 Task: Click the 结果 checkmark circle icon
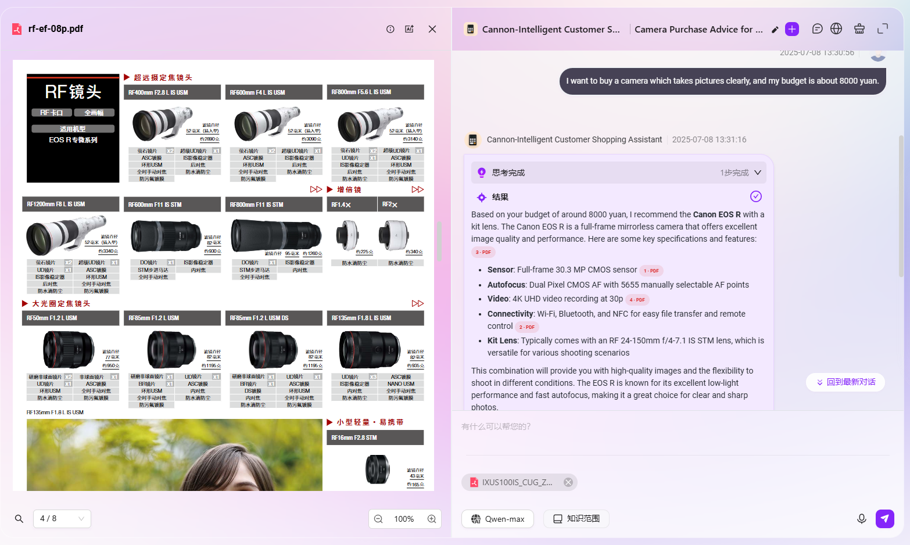pyautogui.click(x=756, y=196)
